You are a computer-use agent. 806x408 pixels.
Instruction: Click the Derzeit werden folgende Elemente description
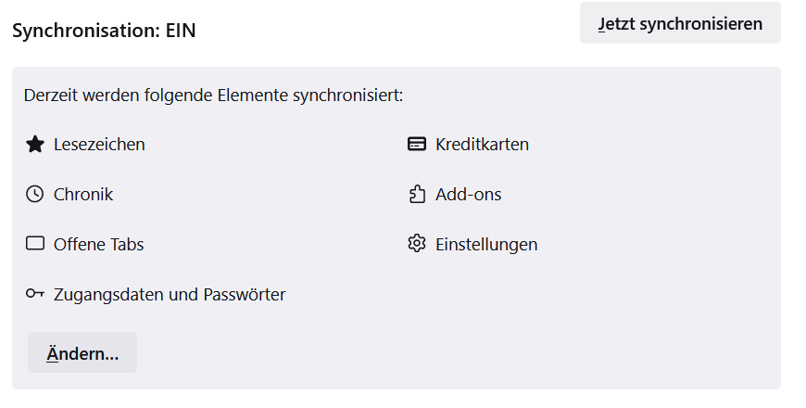[213, 96]
